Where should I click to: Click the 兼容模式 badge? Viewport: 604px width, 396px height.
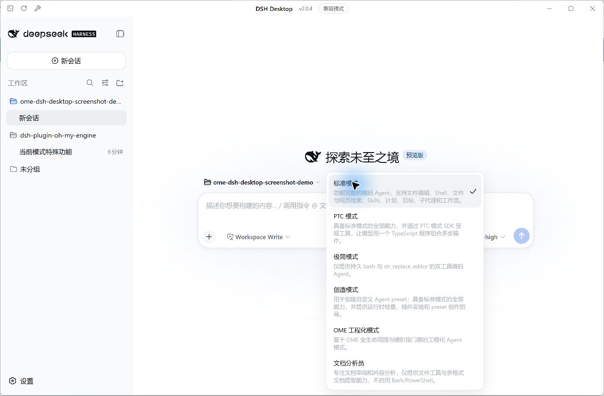(333, 8)
